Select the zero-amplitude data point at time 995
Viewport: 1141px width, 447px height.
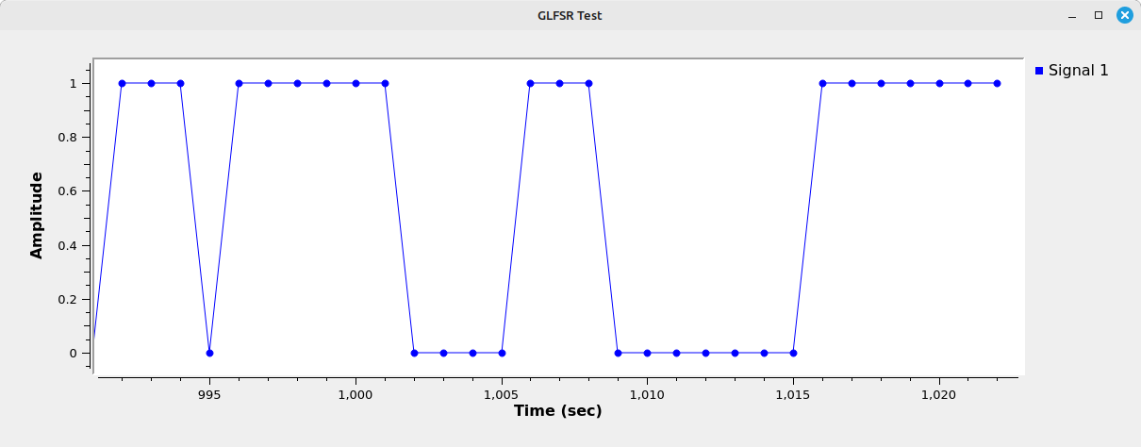(209, 353)
